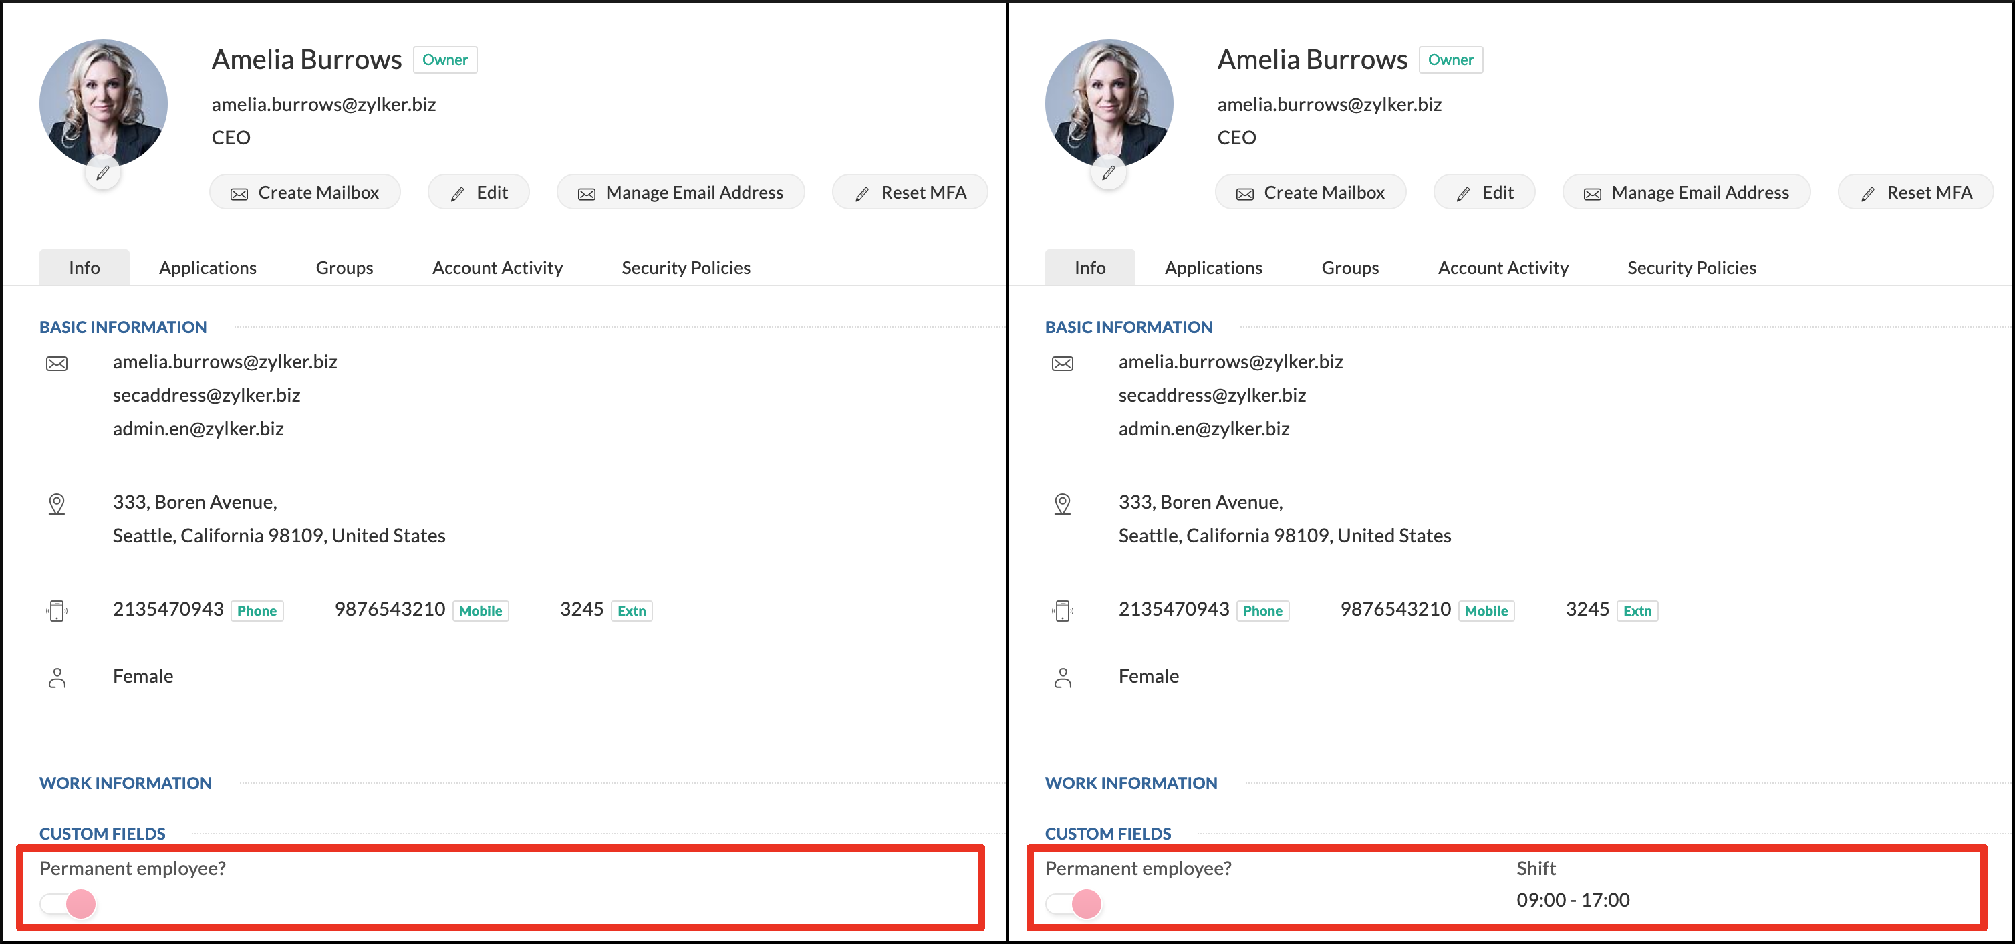This screenshot has width=2015, height=944.
Task: Toggle Permanent employee switch in left panel
Action: 68,903
